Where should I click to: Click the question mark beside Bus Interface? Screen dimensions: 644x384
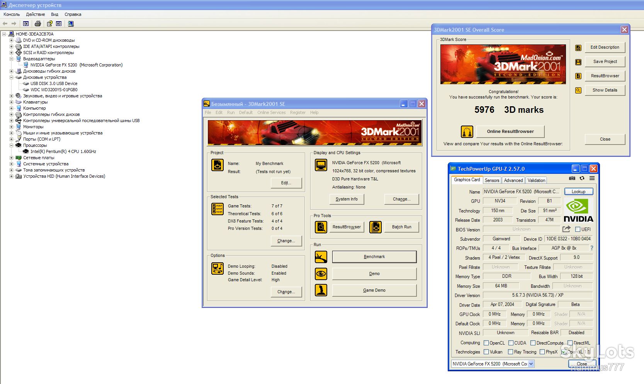591,248
